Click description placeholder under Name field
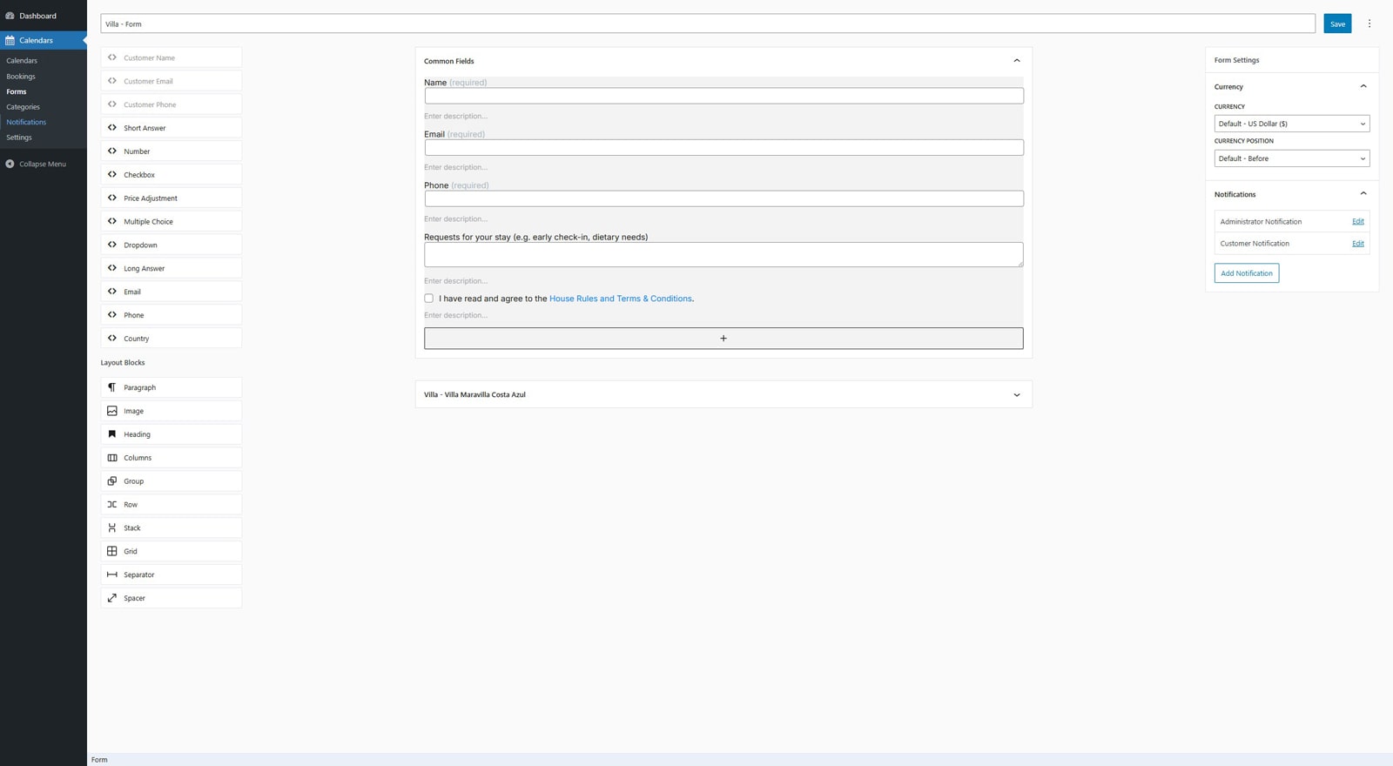1393x766 pixels. pyautogui.click(x=456, y=116)
